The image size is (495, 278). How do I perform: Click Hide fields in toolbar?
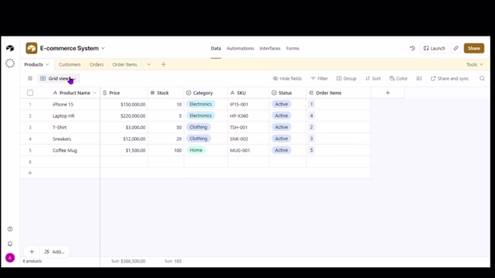[287, 78]
